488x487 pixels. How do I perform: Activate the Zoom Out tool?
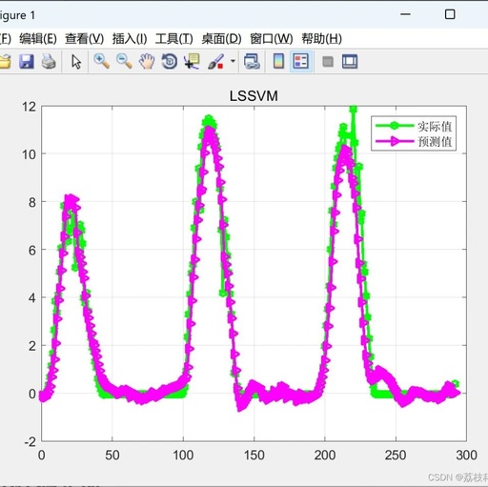click(x=124, y=61)
